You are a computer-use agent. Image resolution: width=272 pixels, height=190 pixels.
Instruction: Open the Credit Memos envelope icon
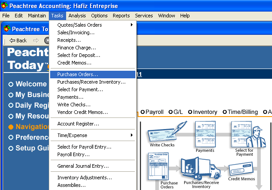[x=241, y=169]
